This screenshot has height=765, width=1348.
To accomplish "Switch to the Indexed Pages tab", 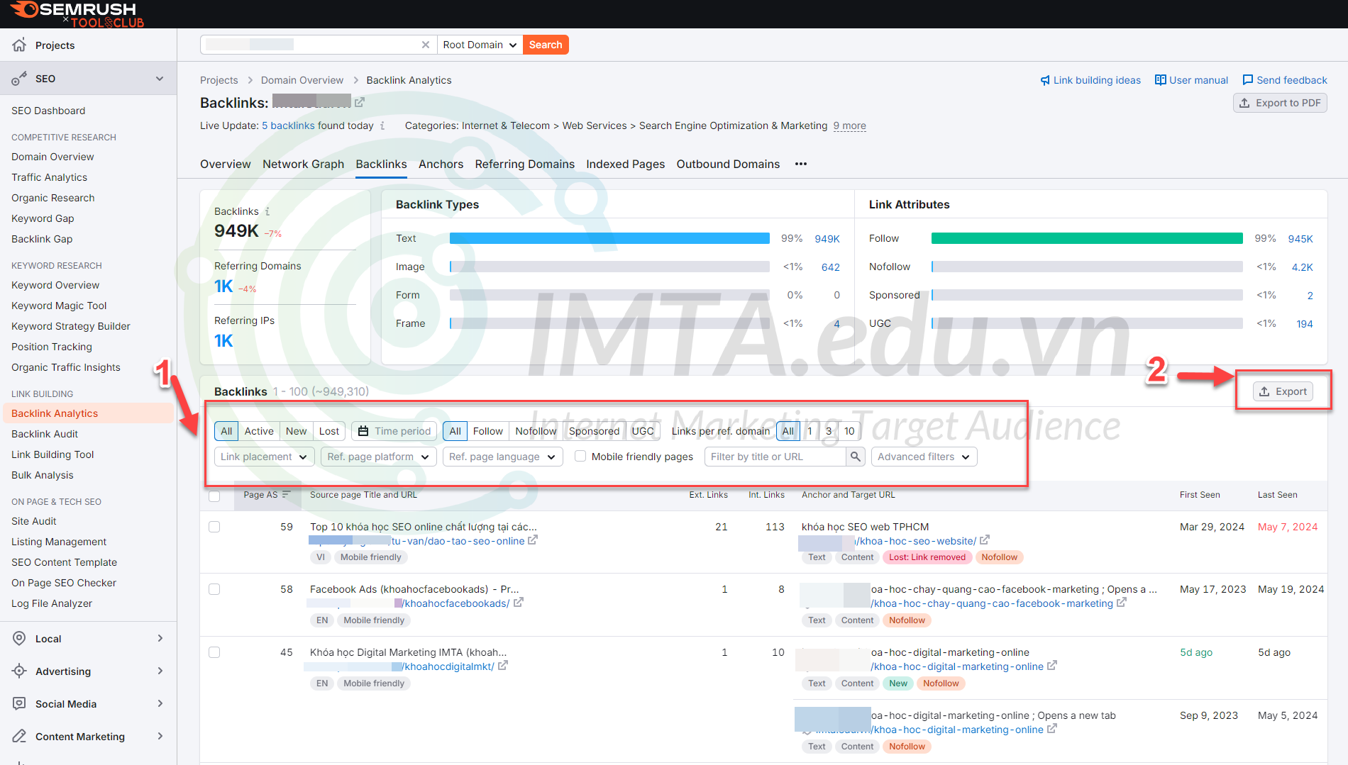I will [625, 164].
